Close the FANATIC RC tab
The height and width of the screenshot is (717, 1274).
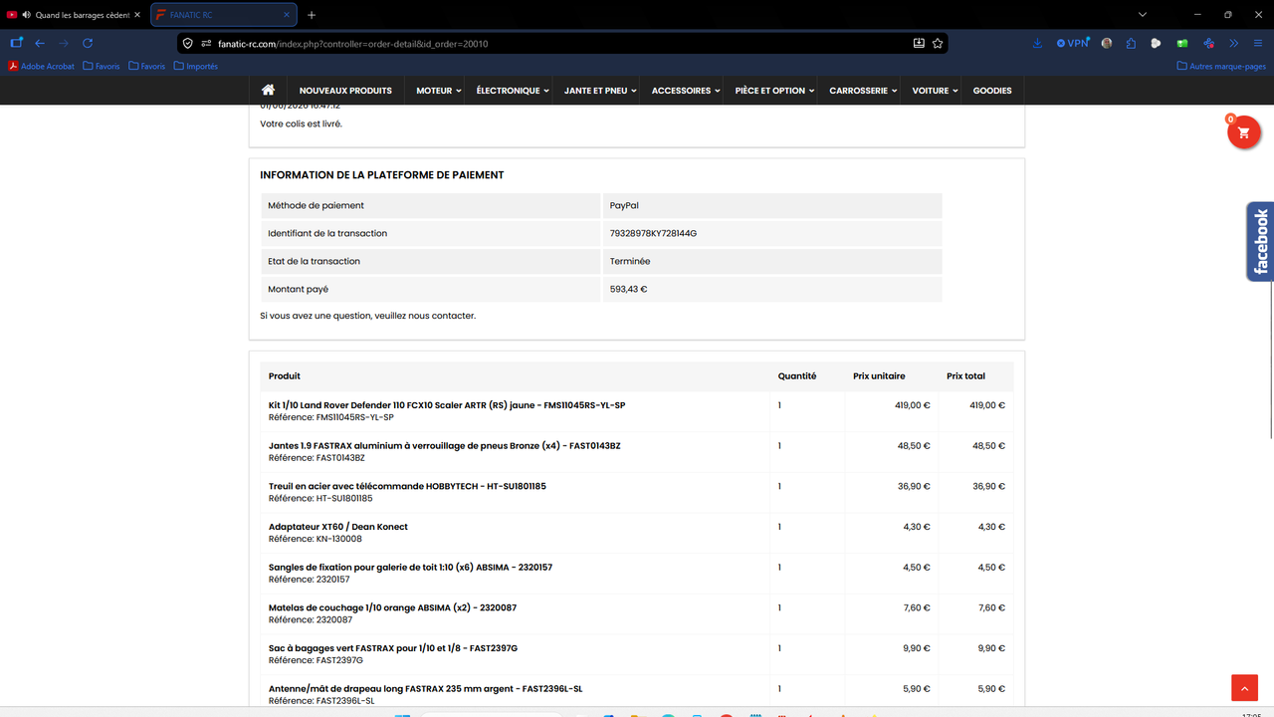tap(286, 15)
